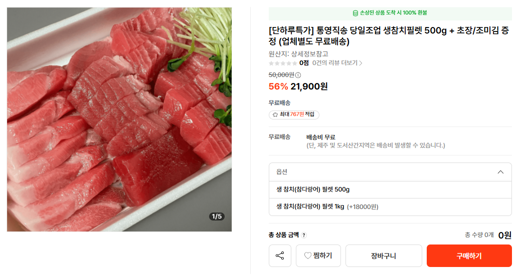Click the share icon button
The image size is (521, 275).
(x=280, y=256)
